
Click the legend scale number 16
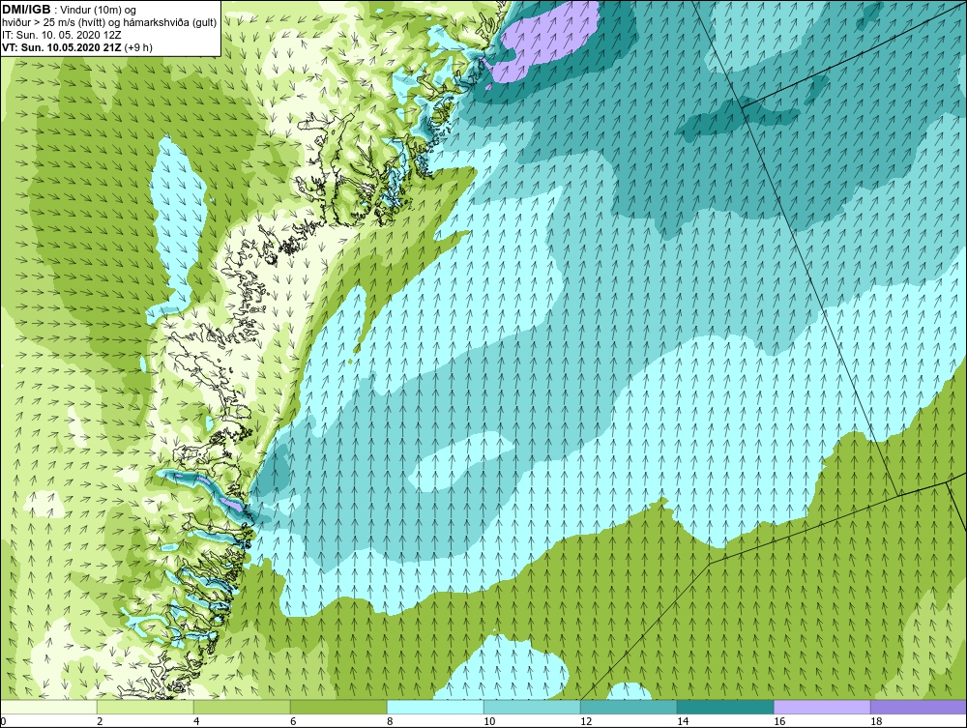click(x=778, y=722)
